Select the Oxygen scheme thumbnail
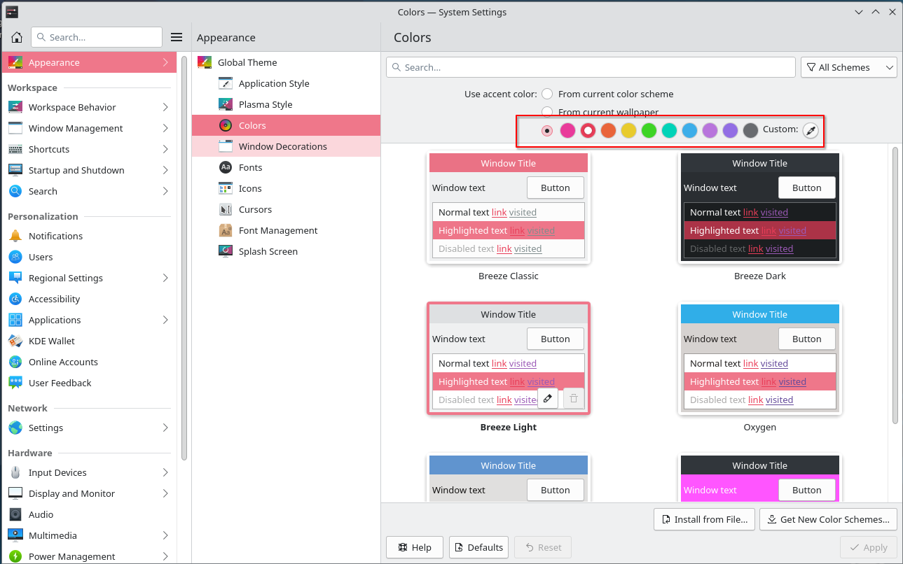The image size is (903, 564). (760, 359)
